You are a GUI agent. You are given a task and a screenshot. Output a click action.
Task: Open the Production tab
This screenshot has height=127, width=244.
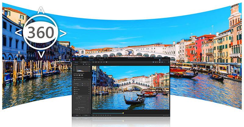[101, 60]
